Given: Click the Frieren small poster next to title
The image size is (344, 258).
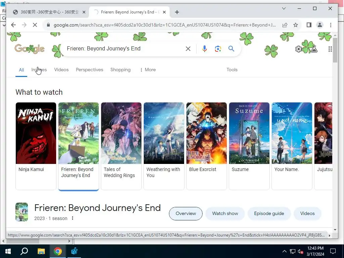Looking at the screenshot, I should click(x=21, y=212).
